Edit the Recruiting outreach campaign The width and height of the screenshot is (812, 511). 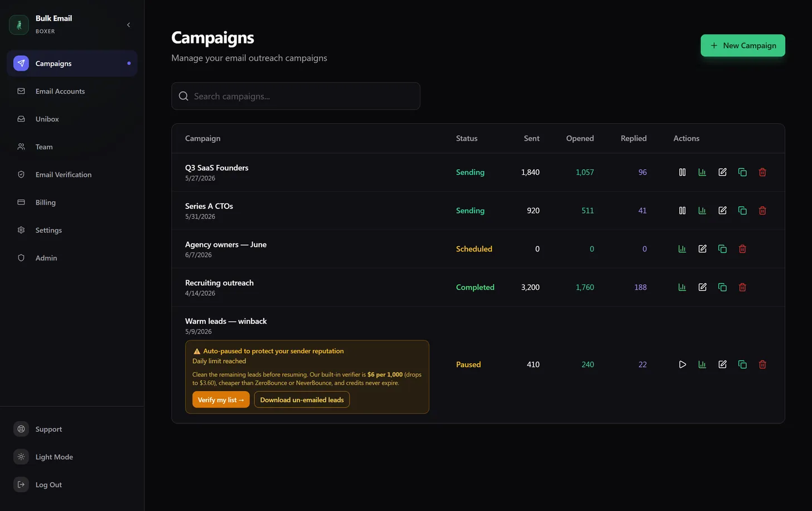(x=702, y=288)
